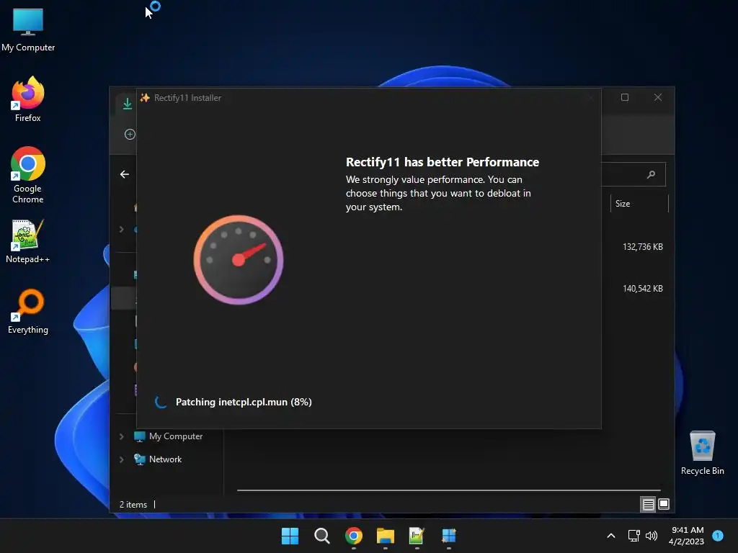This screenshot has height=553, width=738.
Task: Switch to File Explorer in taskbar
Action: click(x=385, y=536)
